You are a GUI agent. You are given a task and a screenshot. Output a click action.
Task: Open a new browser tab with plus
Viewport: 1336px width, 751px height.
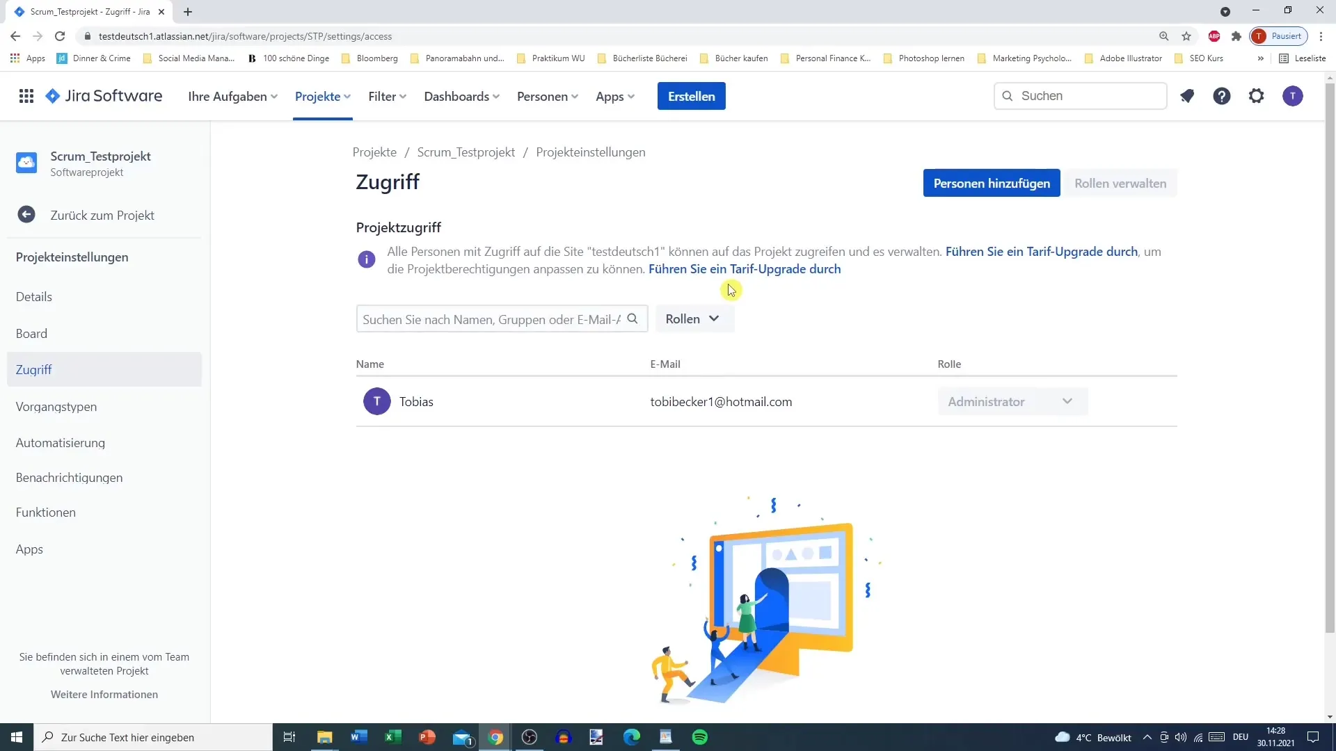188,12
